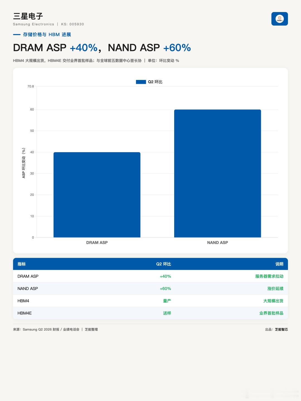Viewport: 301px width, 401px height.
Task: Click the 涨价延续 table cell
Action: tap(275, 288)
